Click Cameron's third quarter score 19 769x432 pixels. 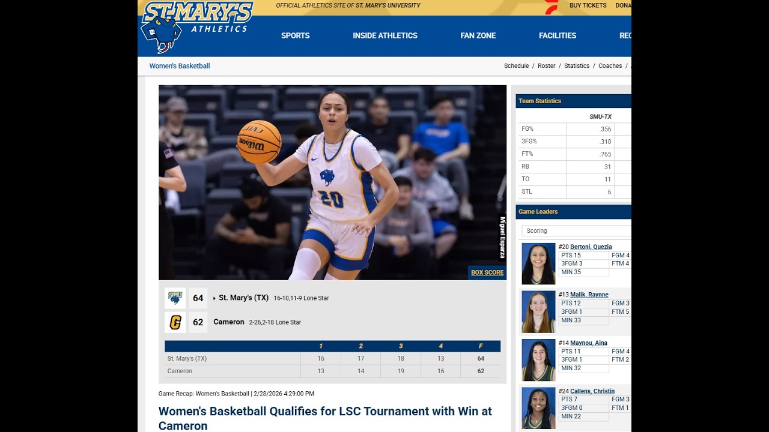pyautogui.click(x=401, y=371)
